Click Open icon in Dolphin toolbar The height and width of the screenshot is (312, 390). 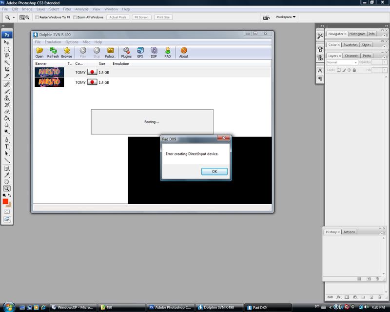(39, 53)
